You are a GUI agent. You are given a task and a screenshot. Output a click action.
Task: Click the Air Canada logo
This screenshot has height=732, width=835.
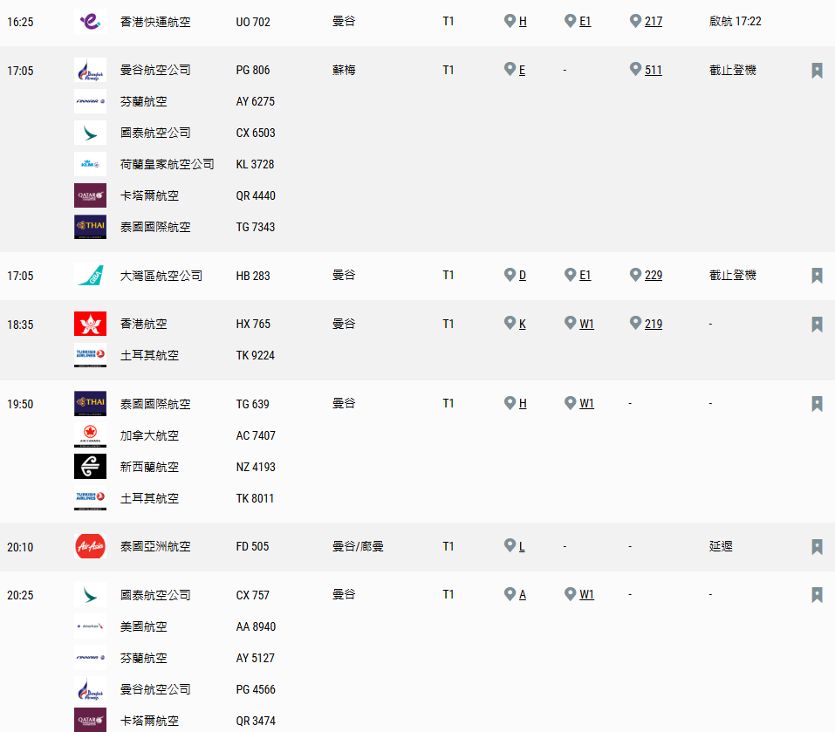[x=90, y=435]
